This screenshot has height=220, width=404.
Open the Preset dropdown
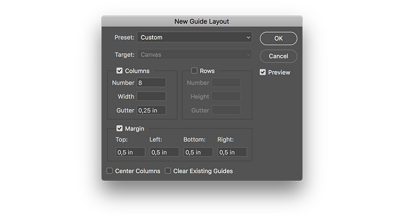194,37
